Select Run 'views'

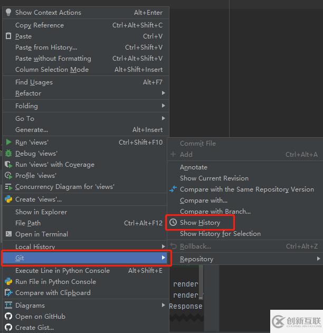click(x=85, y=142)
